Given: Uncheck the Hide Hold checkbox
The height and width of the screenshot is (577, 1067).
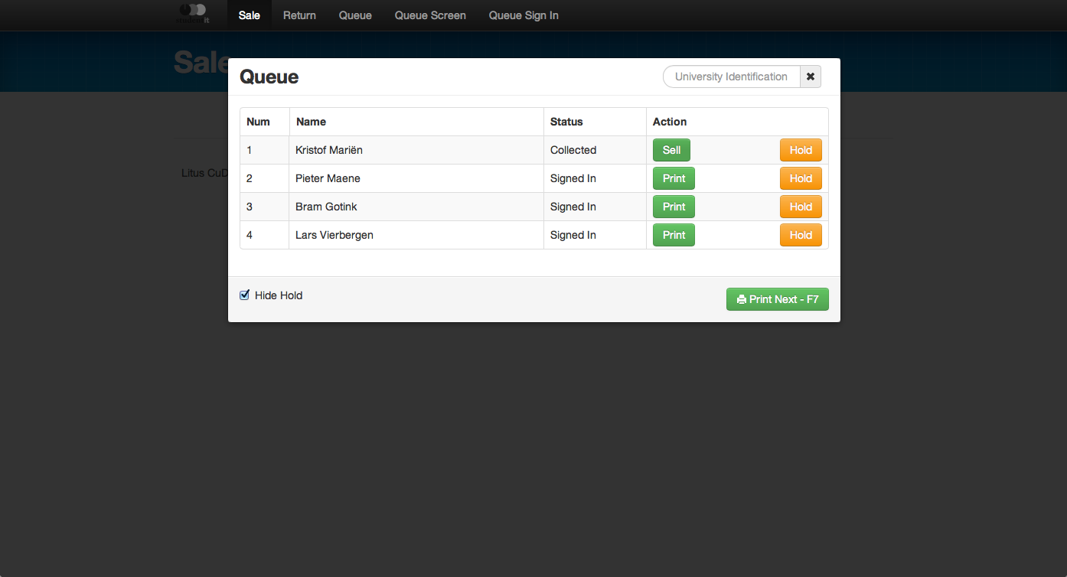Looking at the screenshot, I should [x=245, y=295].
